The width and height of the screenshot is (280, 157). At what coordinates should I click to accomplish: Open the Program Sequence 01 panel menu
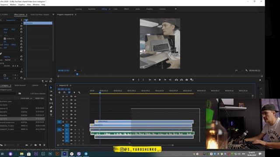pyautogui.click(x=76, y=14)
